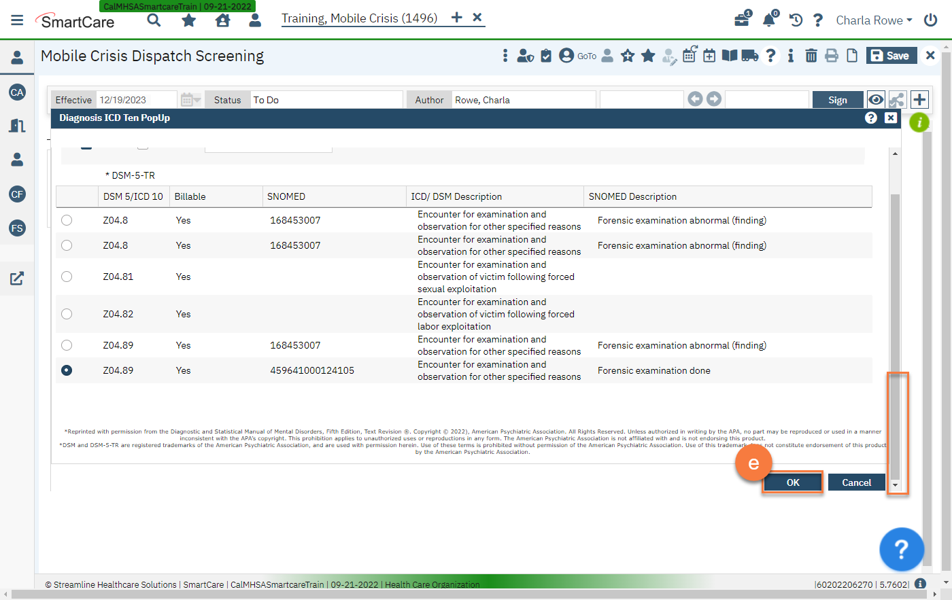Open the new document icon near Save

click(x=852, y=55)
